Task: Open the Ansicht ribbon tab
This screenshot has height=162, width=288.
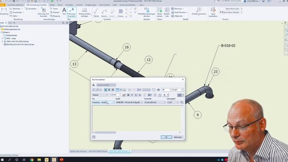Action: [x=79, y=5]
